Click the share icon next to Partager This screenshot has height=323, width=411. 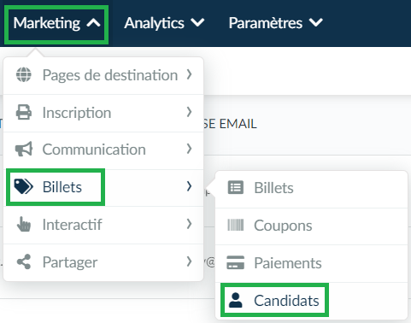(24, 261)
